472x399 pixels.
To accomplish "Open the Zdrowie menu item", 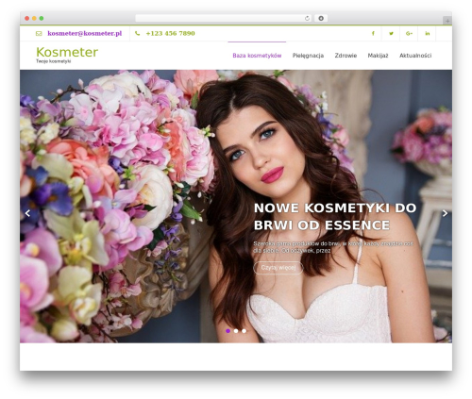I will [x=346, y=56].
